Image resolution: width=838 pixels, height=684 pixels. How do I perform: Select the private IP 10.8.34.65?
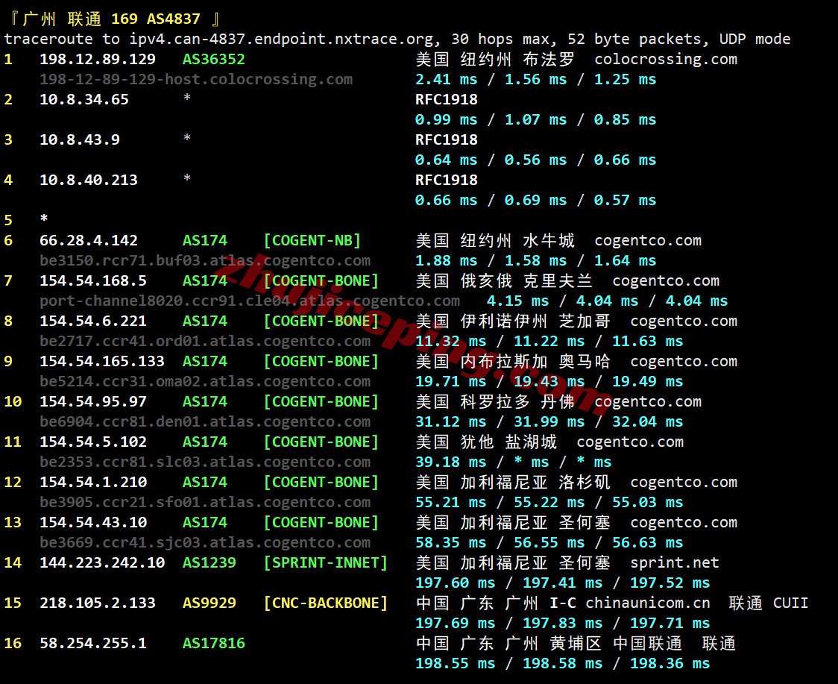84,99
